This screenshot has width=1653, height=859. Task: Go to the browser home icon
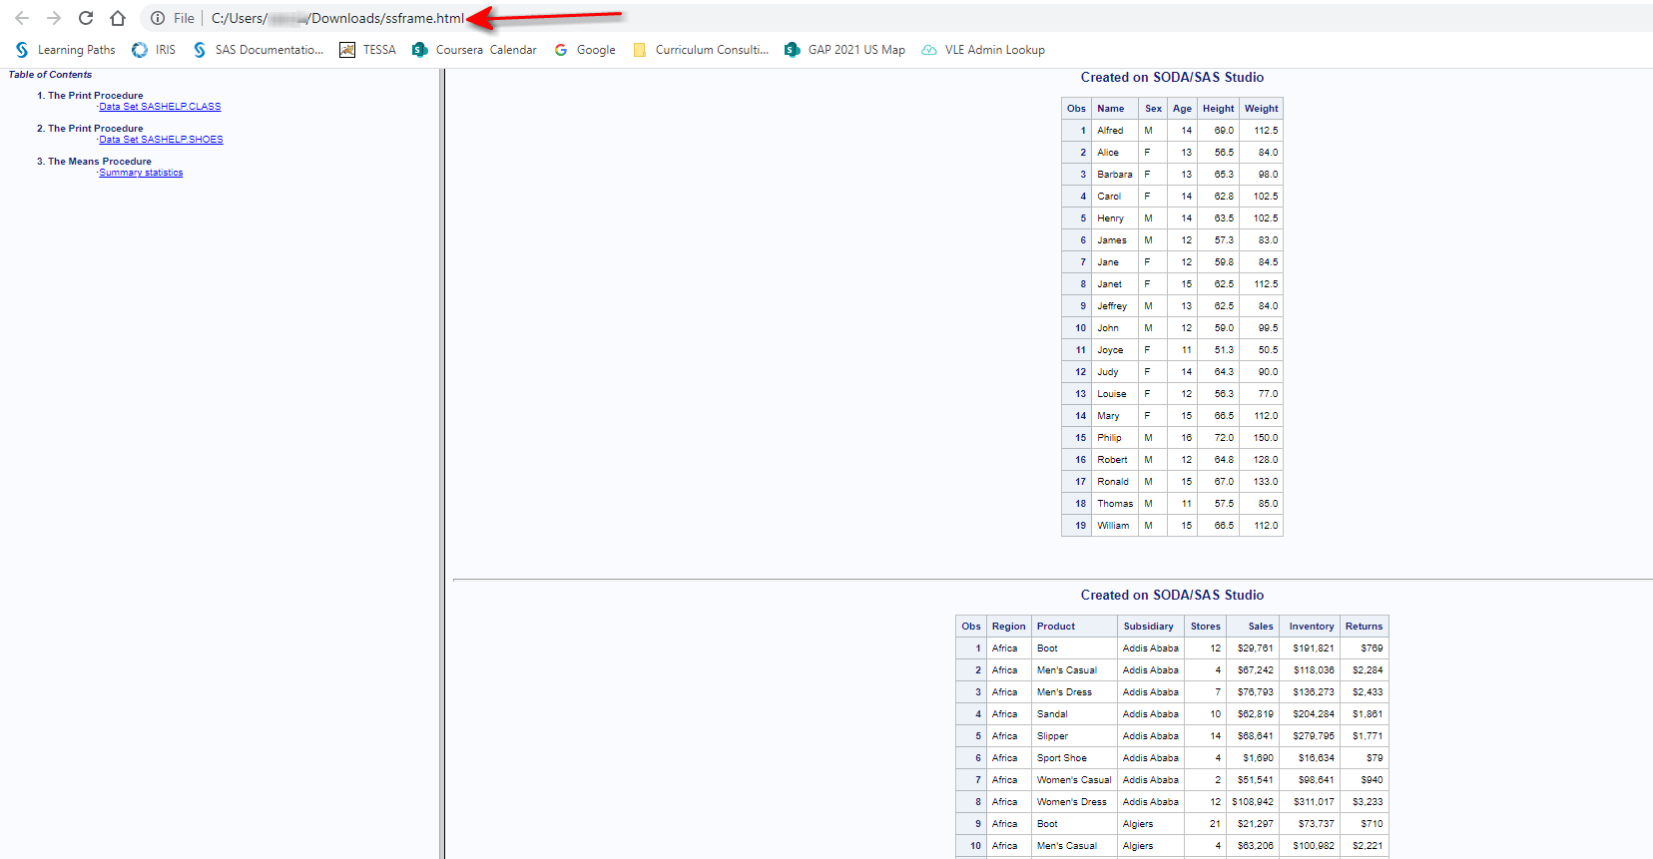click(118, 18)
